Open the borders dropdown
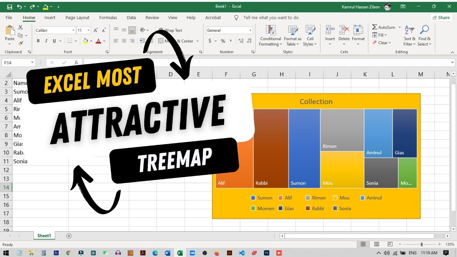457x257 pixels. click(75, 41)
